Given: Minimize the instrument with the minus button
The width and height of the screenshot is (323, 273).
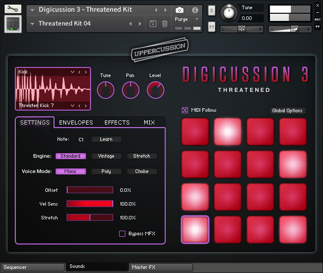Looking at the screenshot, I should coord(317,12).
